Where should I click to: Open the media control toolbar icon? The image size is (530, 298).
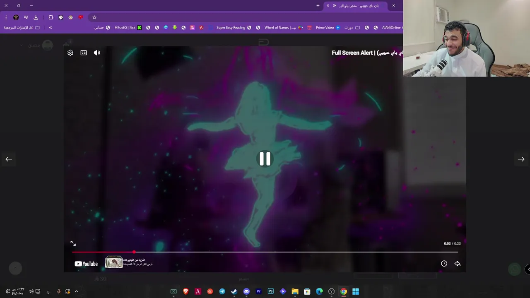26,17
